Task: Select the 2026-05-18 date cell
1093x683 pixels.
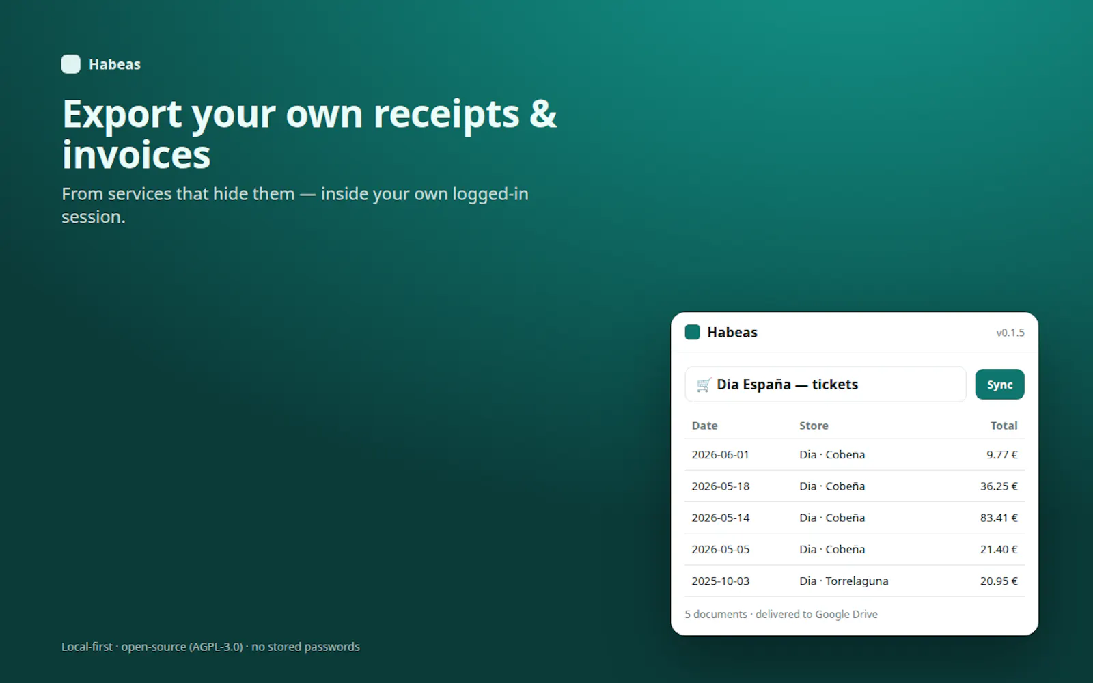Action: 720,486
